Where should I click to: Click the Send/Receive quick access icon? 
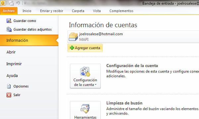pos(11,3)
